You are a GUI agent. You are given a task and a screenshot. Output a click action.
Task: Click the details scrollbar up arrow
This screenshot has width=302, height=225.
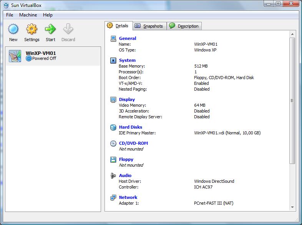point(292,34)
